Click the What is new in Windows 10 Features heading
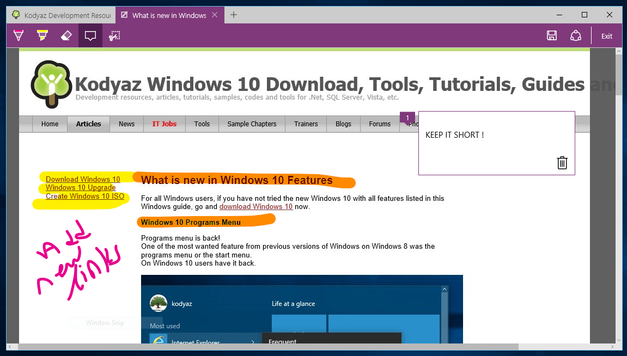627x356 pixels. [x=237, y=180]
